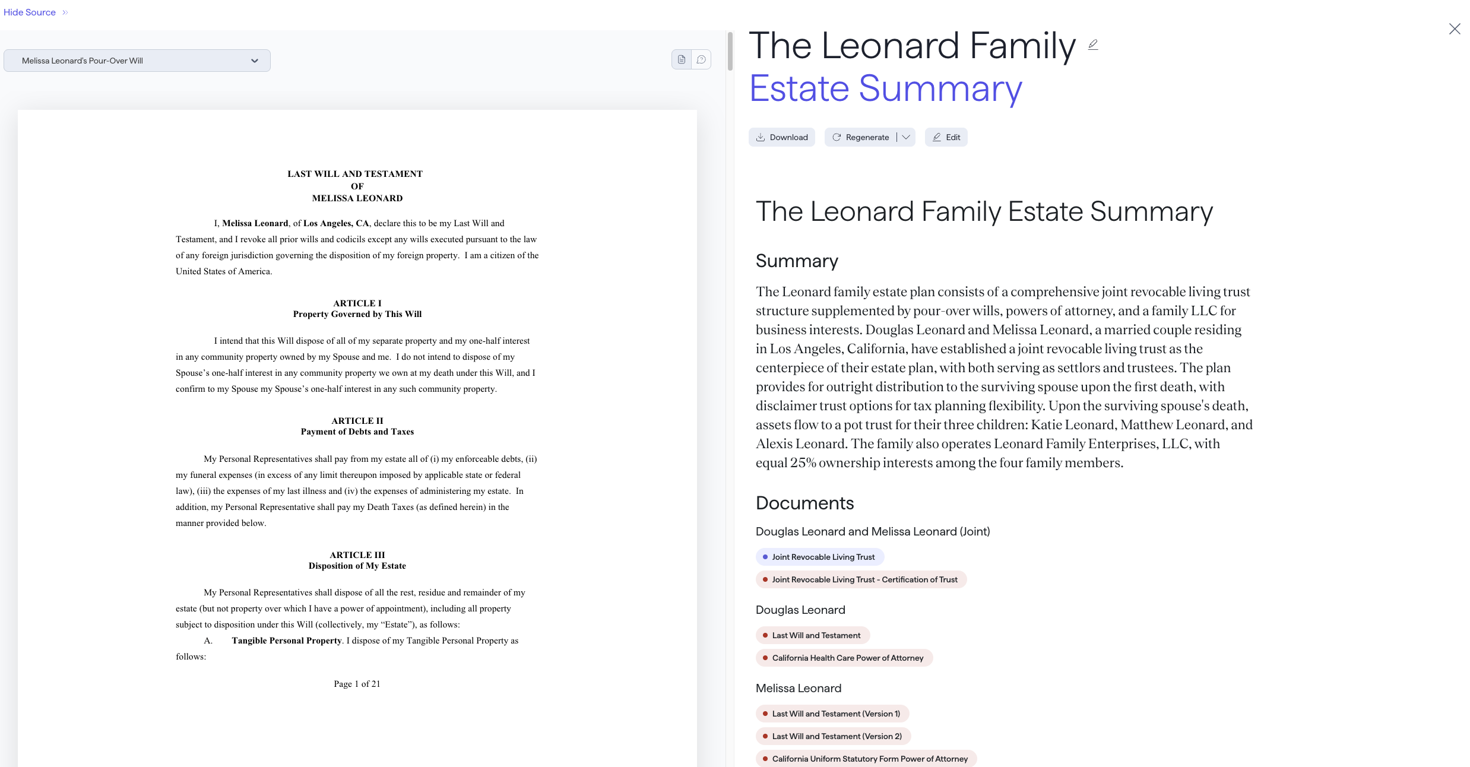
Task: Close the estate summary panel
Action: [1454, 29]
